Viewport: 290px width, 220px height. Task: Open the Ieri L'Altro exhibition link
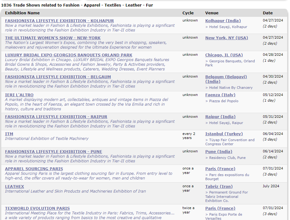click(19, 95)
